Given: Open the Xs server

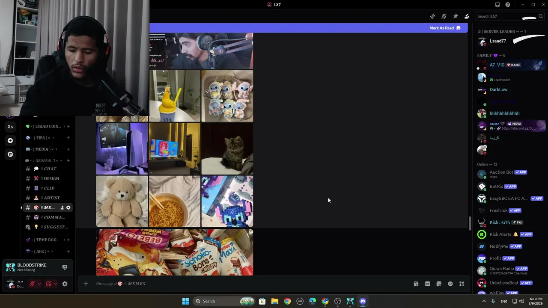Looking at the screenshot, I should (10, 127).
